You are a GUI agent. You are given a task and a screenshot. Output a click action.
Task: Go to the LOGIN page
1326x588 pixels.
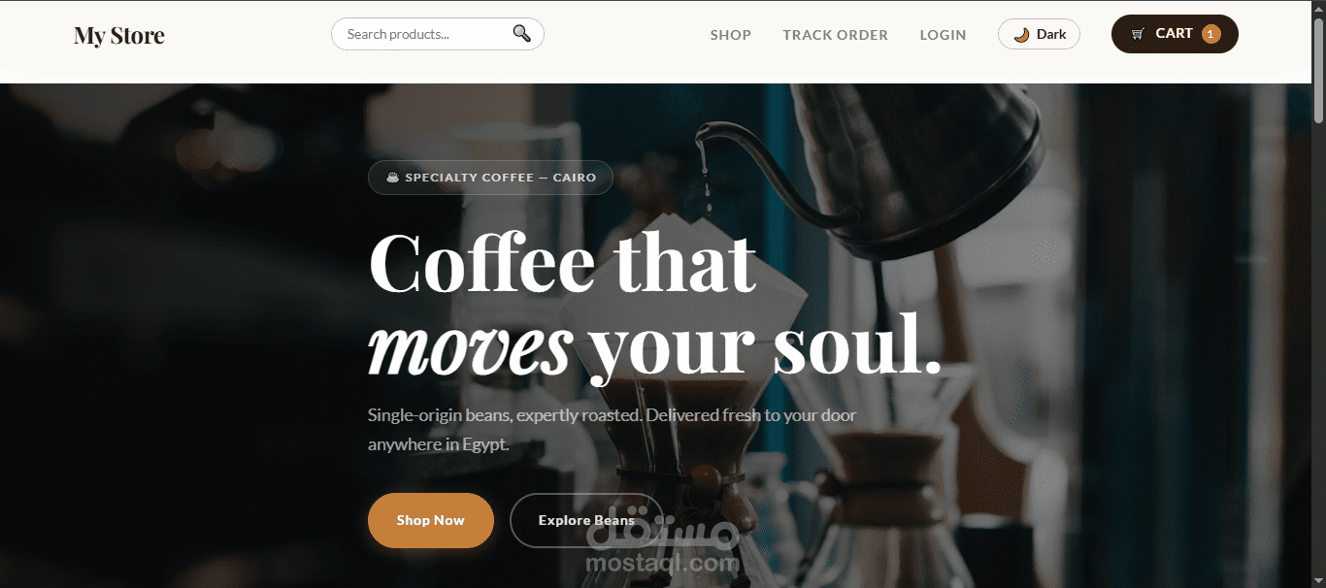tap(943, 35)
